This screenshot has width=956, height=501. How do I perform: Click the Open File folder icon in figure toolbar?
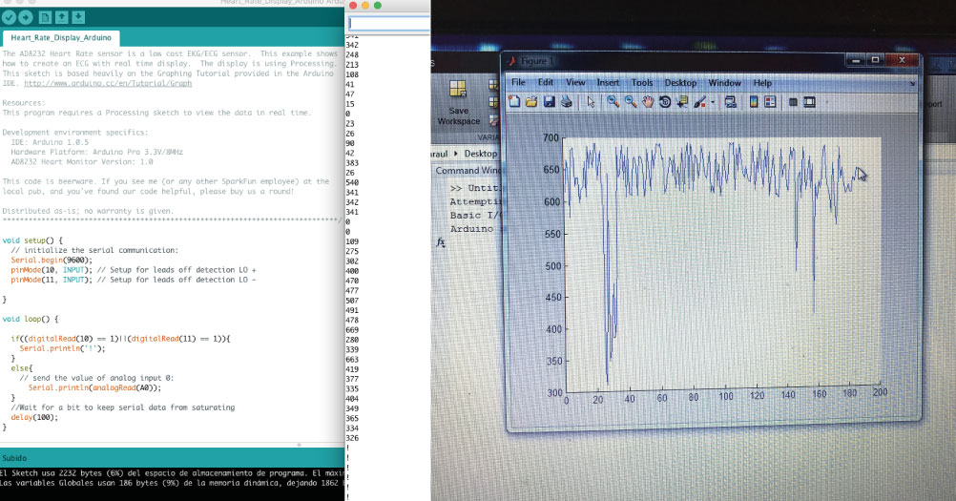pyautogui.click(x=531, y=102)
